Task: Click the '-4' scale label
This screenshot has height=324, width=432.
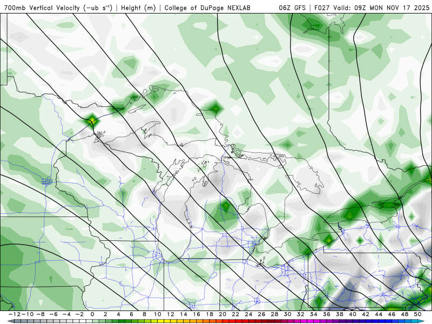Action: (x=66, y=314)
